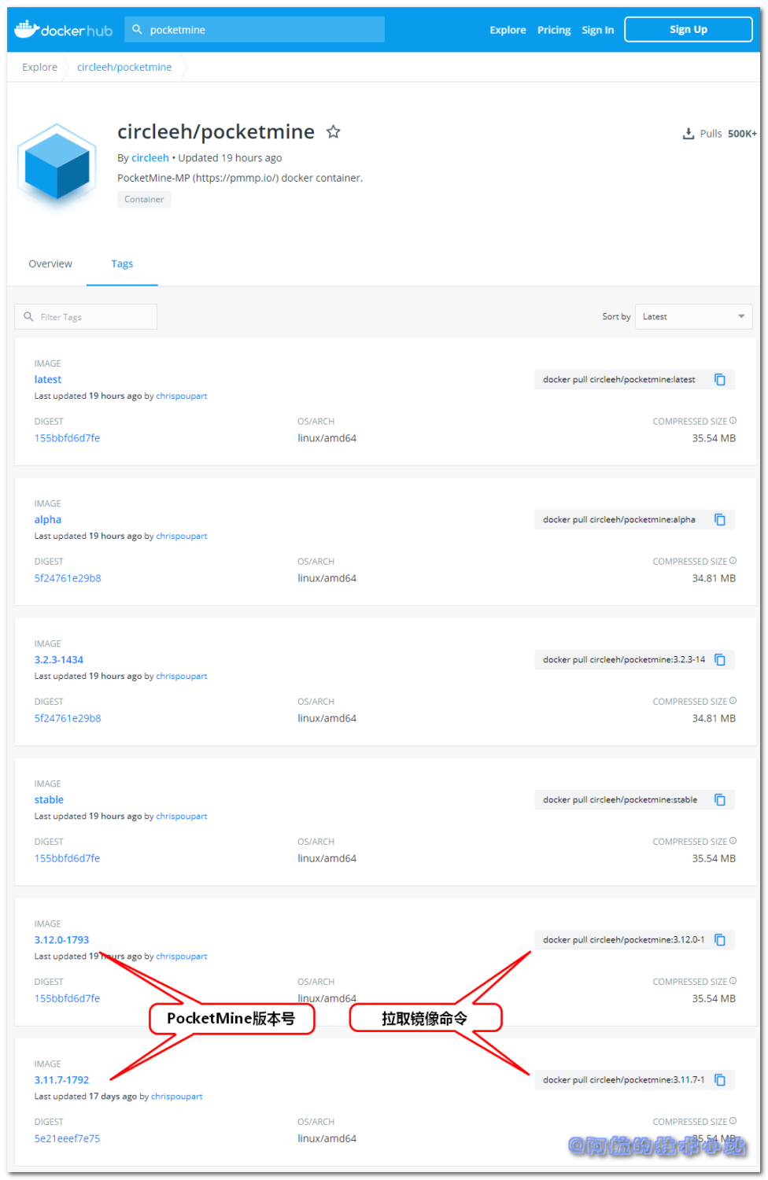The width and height of the screenshot is (768, 1180).
Task: Copy the 3.12.0-1 pull command
Action: coord(719,939)
